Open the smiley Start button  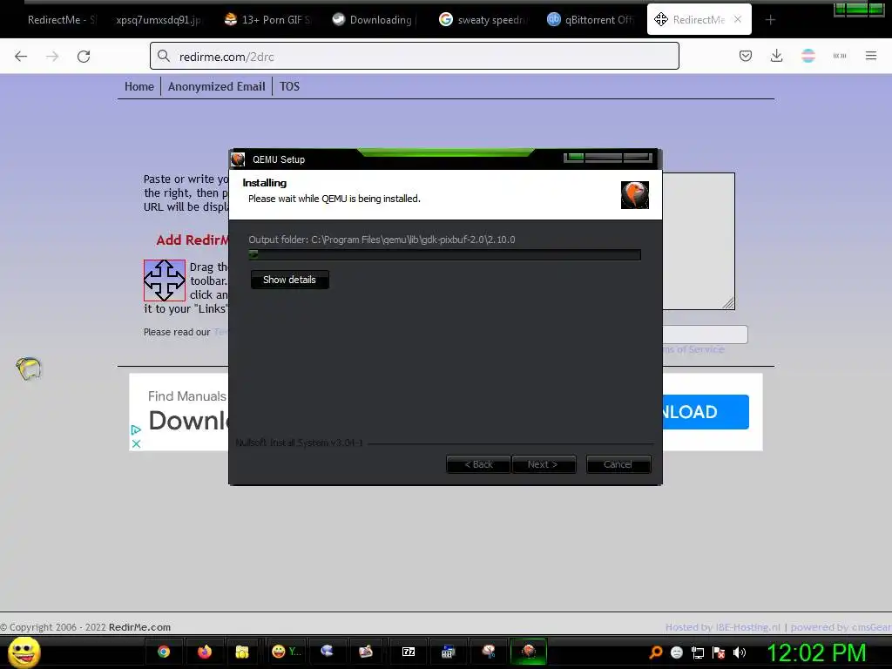coord(24,652)
